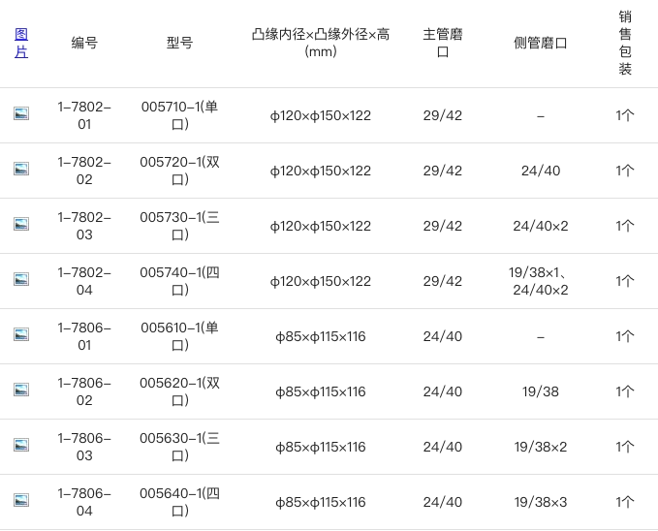Click the 侧管磨口 column header
Image resolution: width=658 pixels, height=531 pixels.
541,43
